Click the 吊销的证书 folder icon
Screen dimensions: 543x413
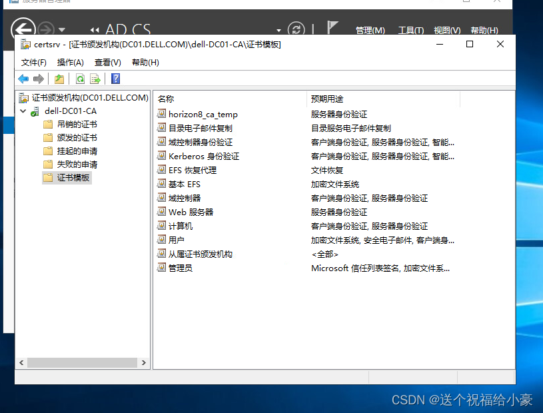[48, 125]
